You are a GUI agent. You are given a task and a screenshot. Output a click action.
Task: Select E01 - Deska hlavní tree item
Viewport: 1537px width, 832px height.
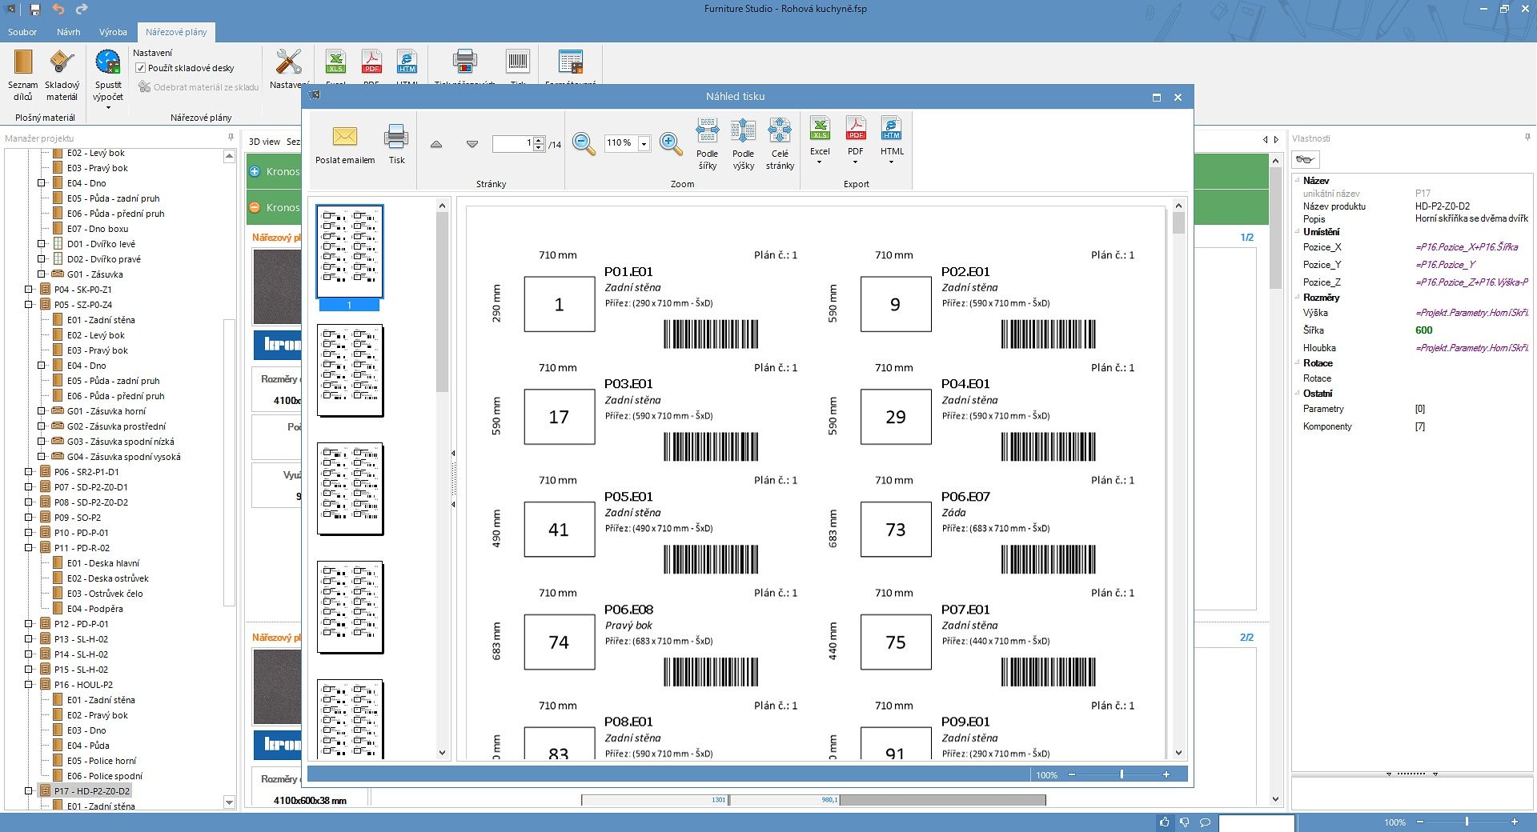[x=103, y=563]
